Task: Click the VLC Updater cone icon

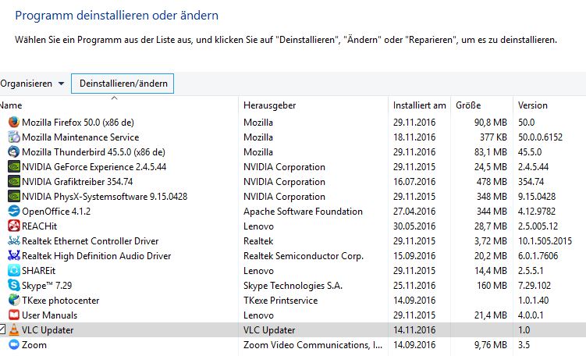Action: [13, 330]
